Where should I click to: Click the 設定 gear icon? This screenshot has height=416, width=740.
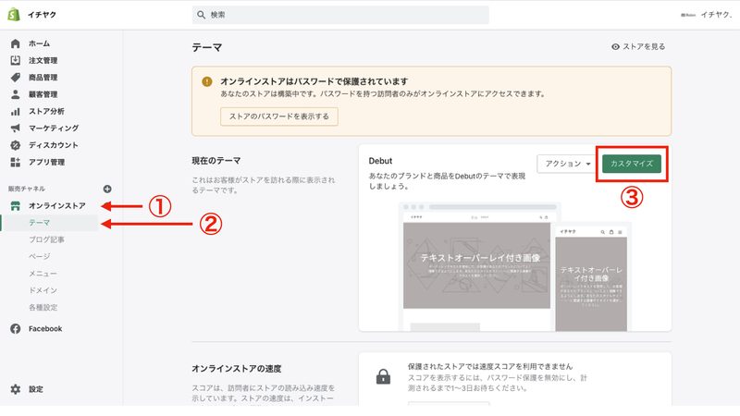click(15, 389)
